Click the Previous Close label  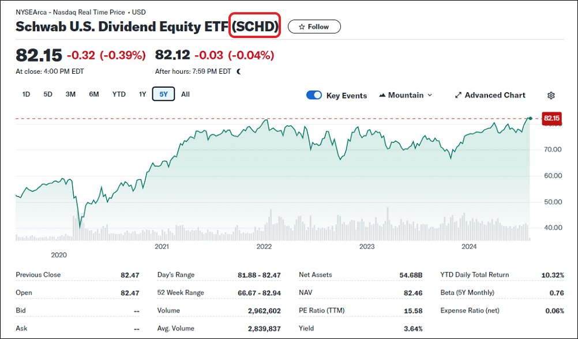pyautogui.click(x=38, y=275)
